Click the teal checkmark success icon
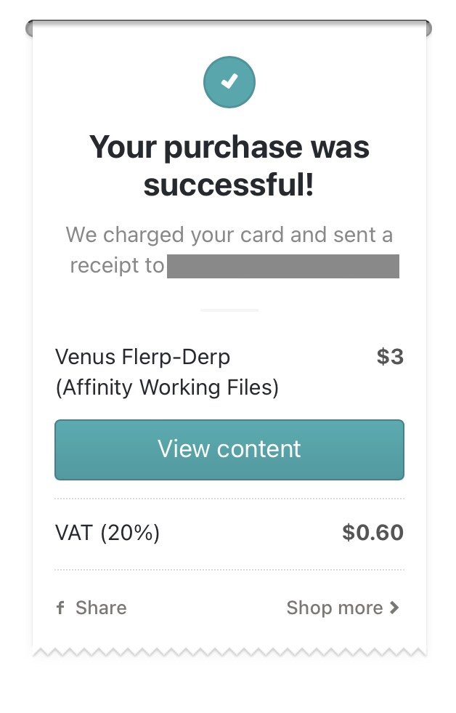 229,82
